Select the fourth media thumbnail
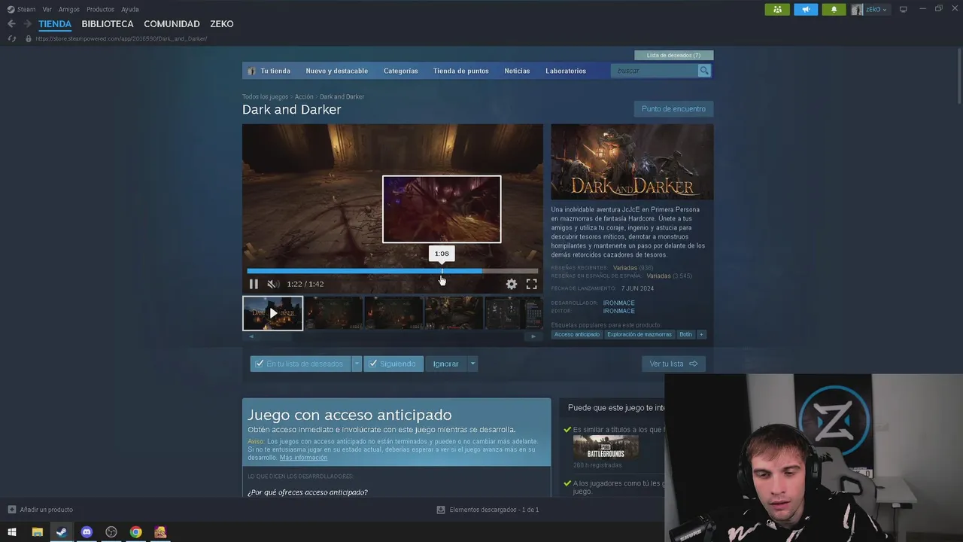The height and width of the screenshot is (542, 963). pos(454,313)
